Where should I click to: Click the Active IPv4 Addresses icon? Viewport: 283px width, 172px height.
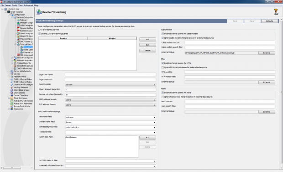12,104
